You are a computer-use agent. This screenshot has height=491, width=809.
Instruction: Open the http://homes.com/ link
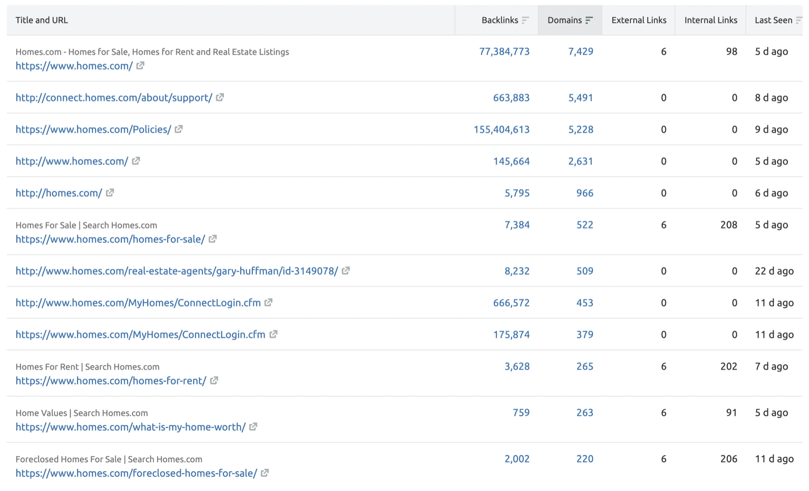tap(59, 193)
